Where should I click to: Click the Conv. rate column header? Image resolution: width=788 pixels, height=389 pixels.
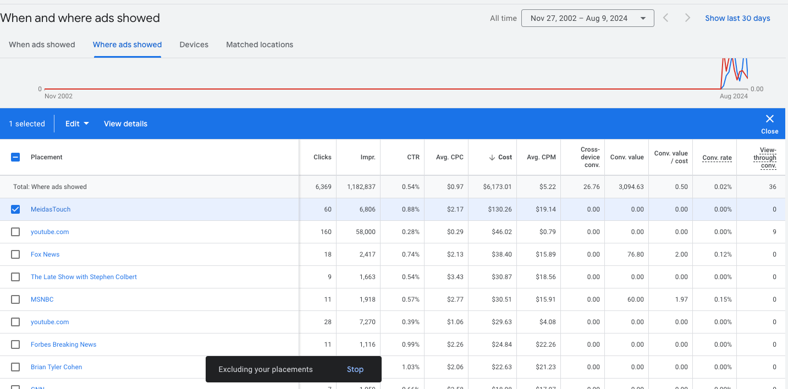[x=717, y=158]
